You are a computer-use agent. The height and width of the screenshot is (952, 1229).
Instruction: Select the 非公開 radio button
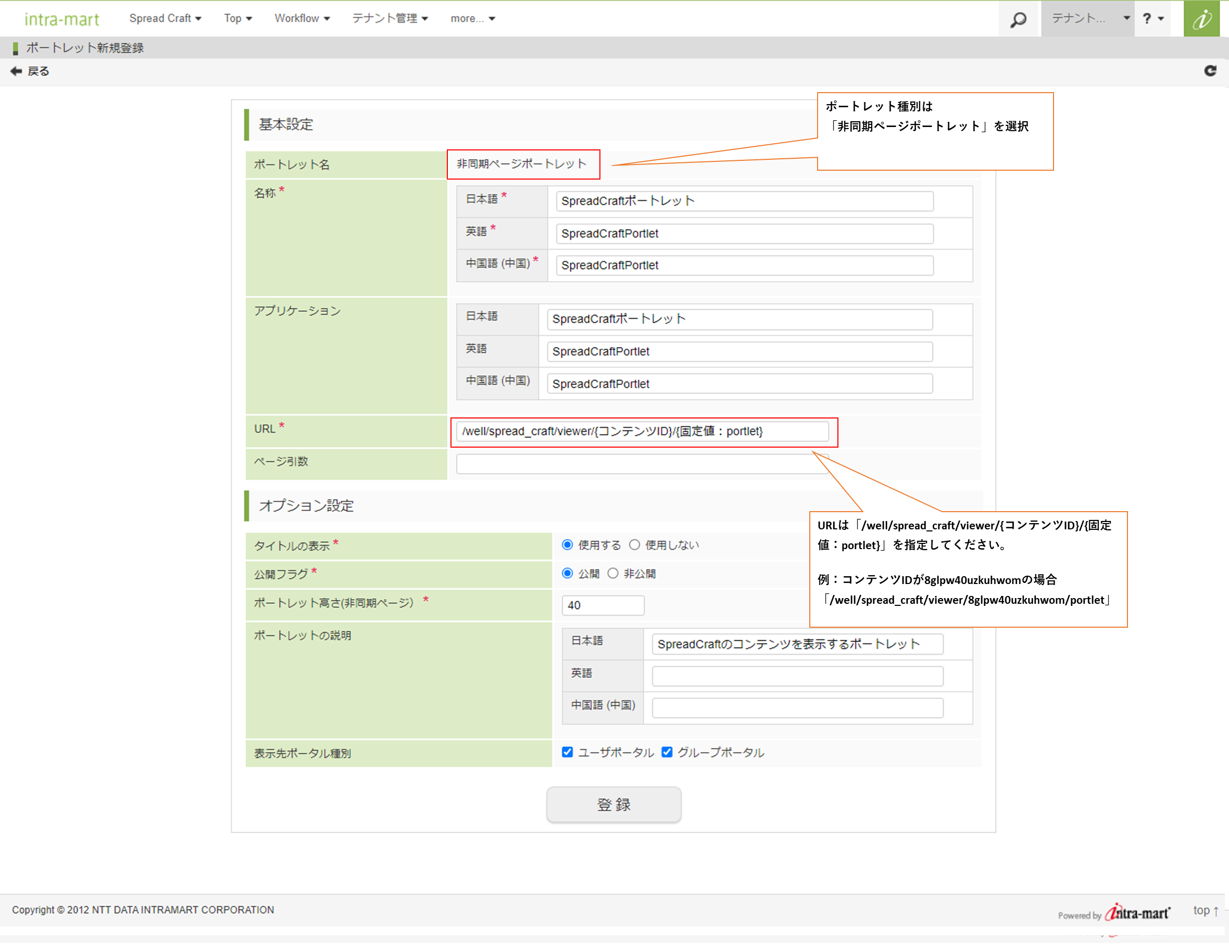point(613,573)
